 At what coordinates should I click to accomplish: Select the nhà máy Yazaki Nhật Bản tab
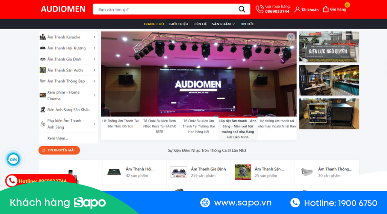point(277,124)
